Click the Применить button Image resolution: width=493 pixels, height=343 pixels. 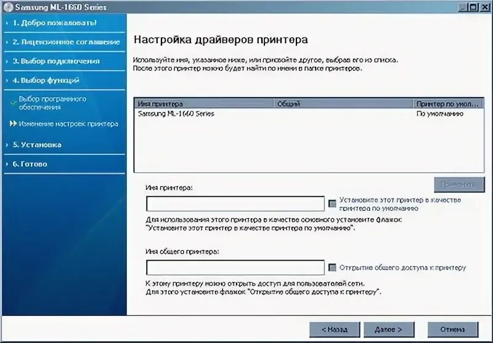point(459,184)
